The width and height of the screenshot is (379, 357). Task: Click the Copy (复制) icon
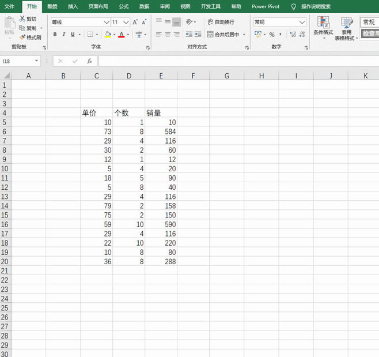pos(22,28)
